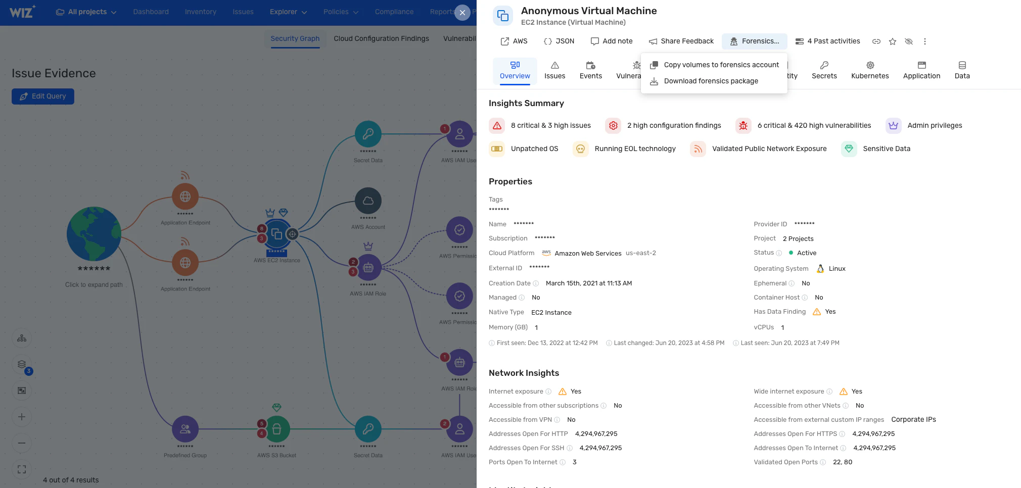Open Issues in top navigation
1021x488 pixels.
(243, 12)
